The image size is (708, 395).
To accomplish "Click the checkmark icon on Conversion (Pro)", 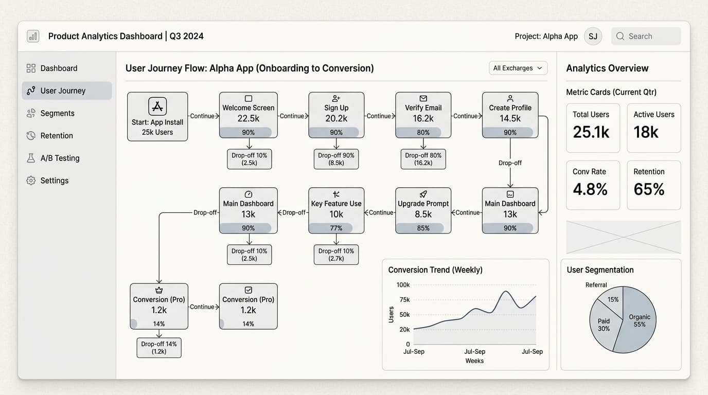I will (249, 290).
